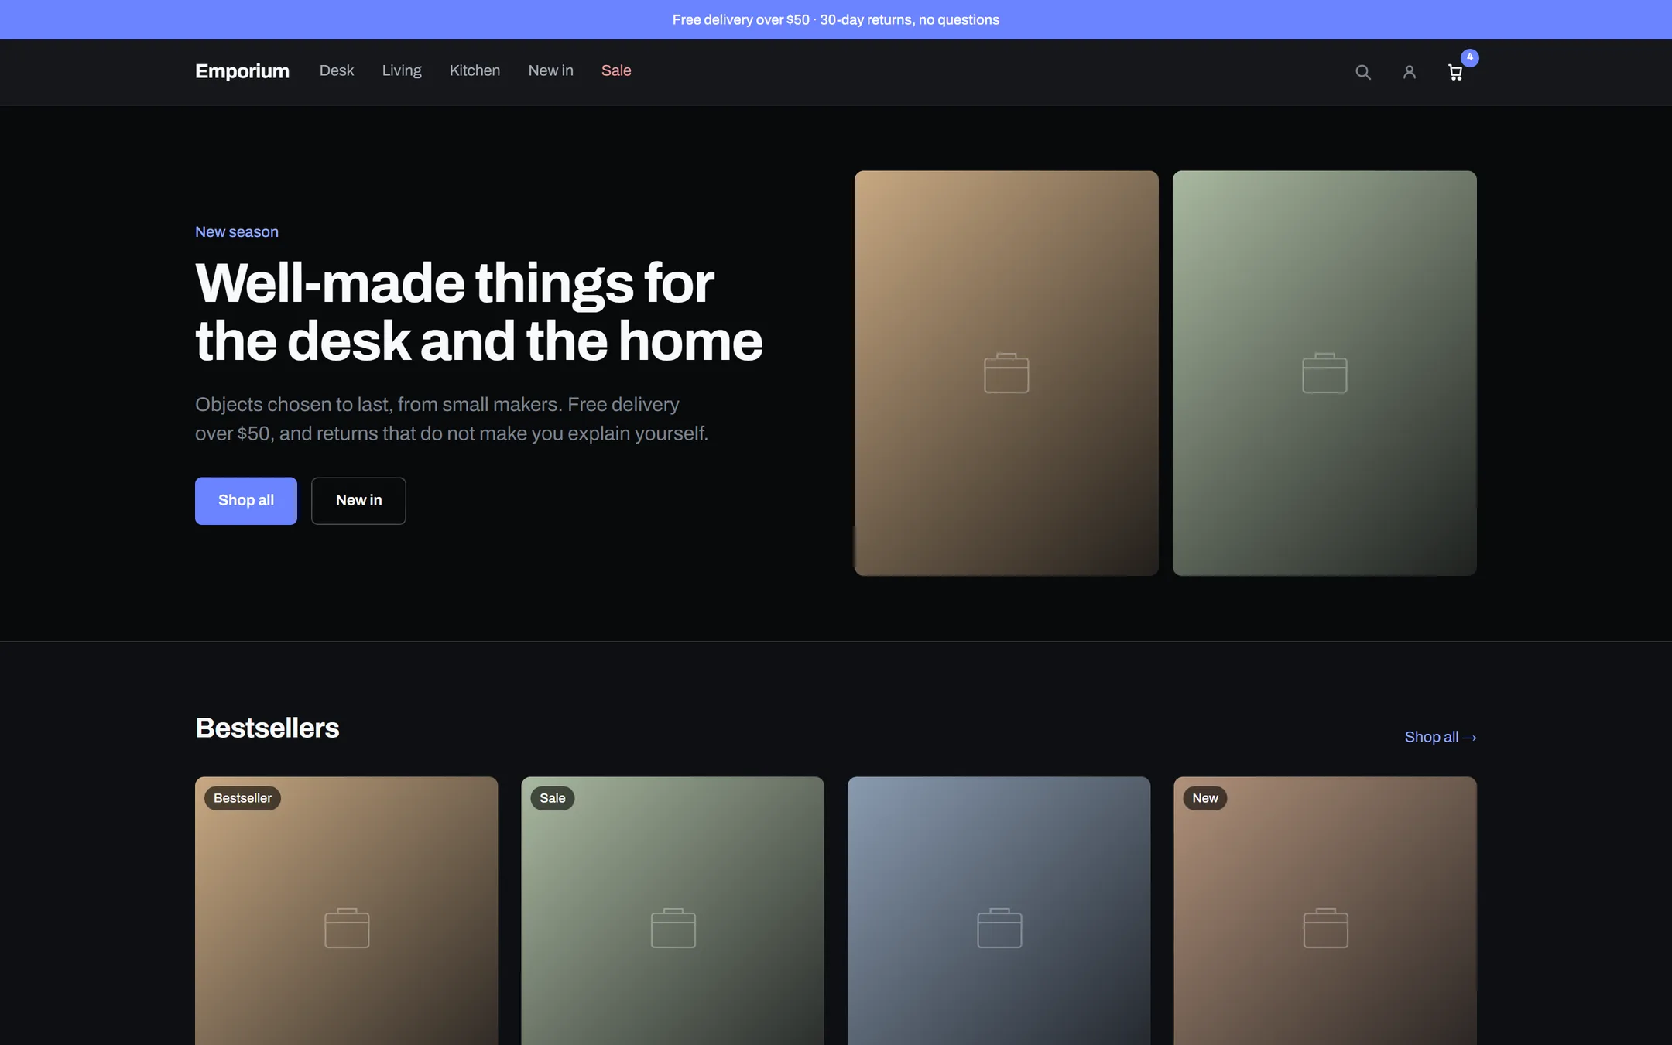The image size is (1672, 1045).
Task: Open the green hero product image
Action: coord(1324,373)
